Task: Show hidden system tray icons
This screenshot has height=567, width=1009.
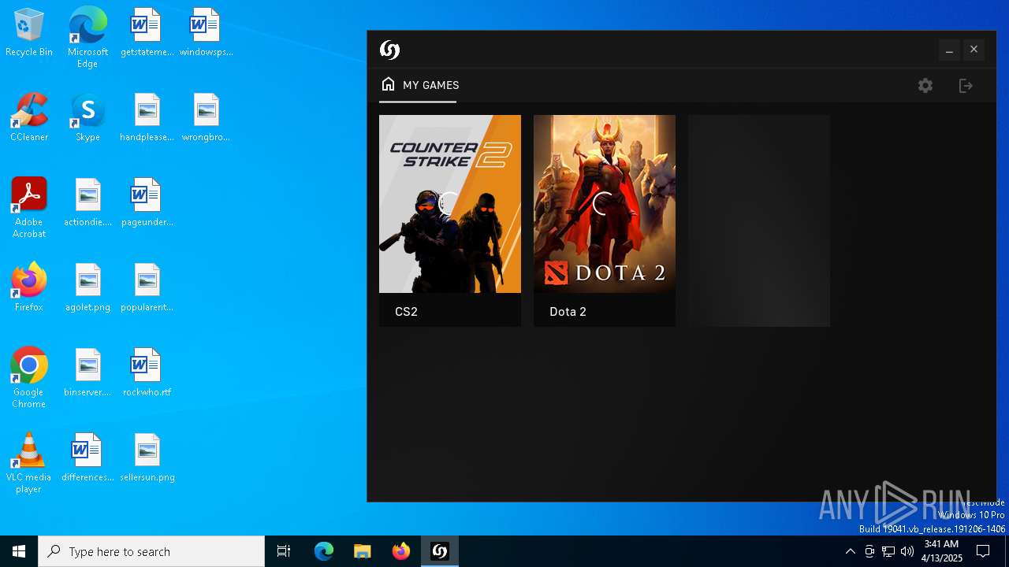Action: click(850, 551)
